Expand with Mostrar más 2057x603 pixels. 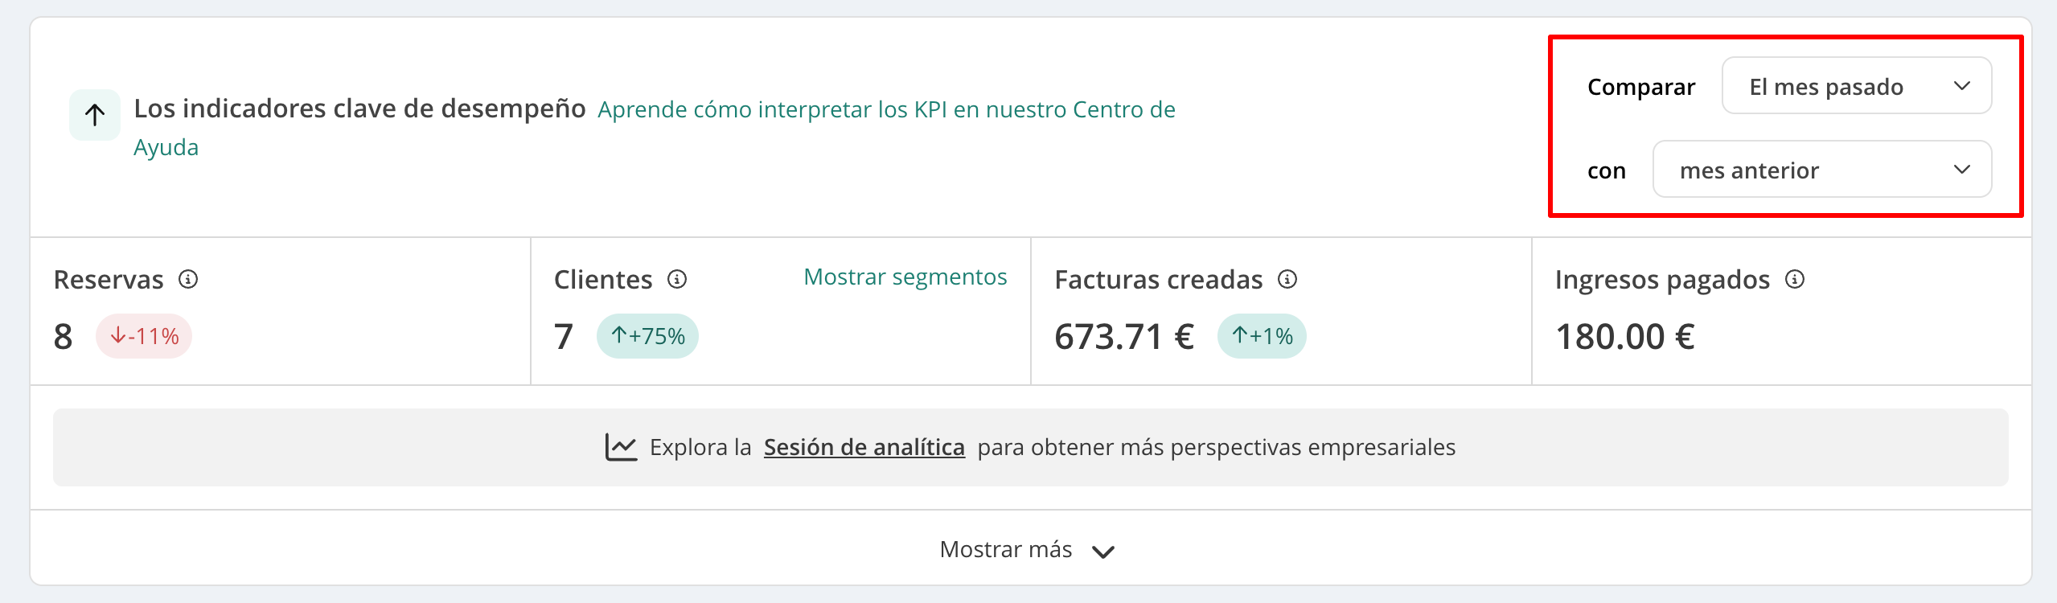(x=1028, y=549)
